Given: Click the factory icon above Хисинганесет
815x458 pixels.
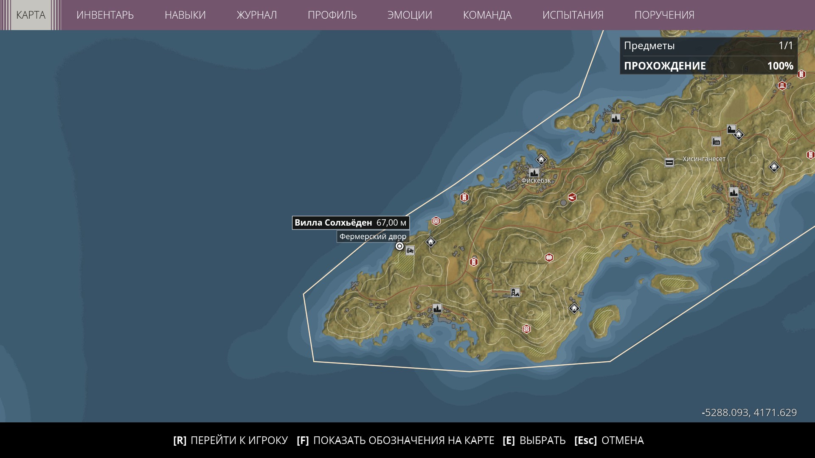Looking at the screenshot, I should 717,141.
